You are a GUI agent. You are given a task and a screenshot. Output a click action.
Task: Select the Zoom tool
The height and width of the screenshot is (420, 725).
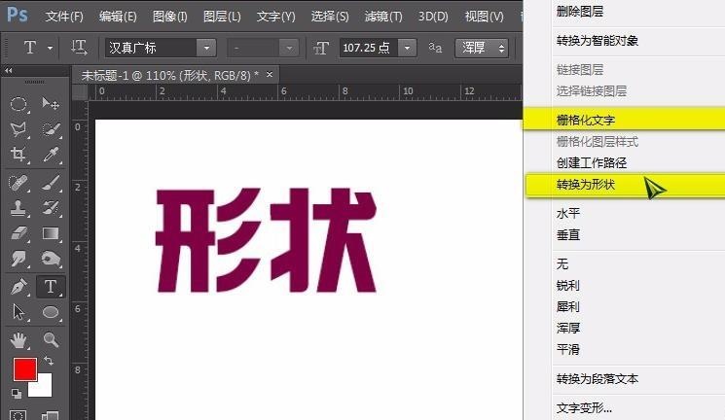pyautogui.click(x=50, y=340)
